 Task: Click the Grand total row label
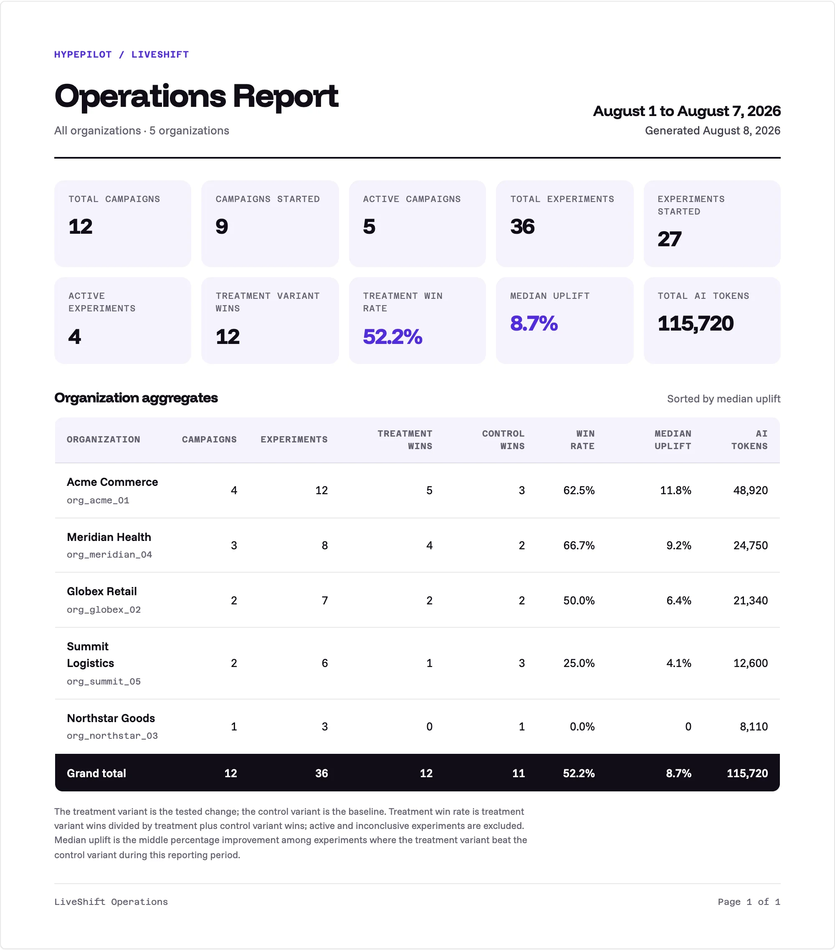96,773
